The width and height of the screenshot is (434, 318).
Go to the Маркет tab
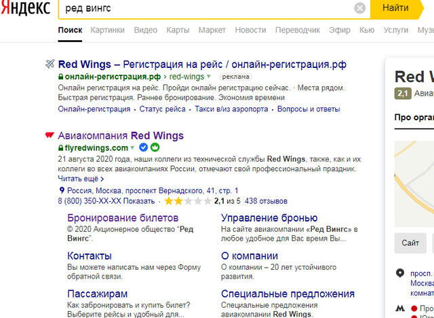click(x=212, y=30)
